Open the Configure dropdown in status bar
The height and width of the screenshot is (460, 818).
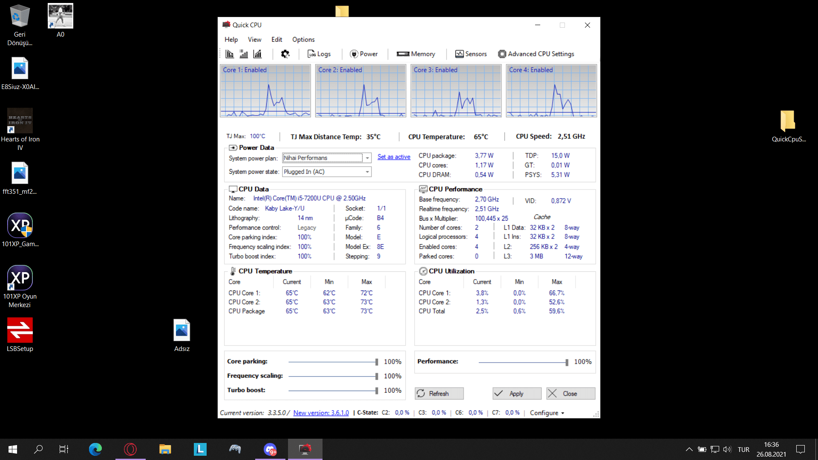547,413
